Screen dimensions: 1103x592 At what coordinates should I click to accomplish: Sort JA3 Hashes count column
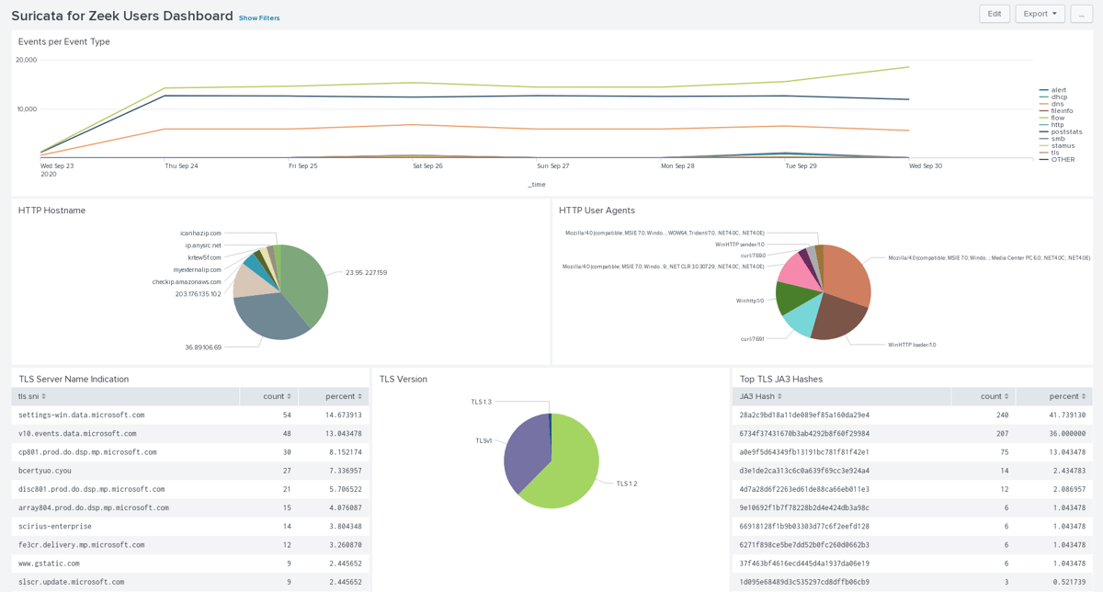985,396
